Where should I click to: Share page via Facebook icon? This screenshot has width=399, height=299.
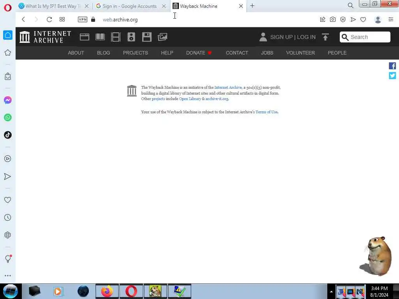pos(392,66)
